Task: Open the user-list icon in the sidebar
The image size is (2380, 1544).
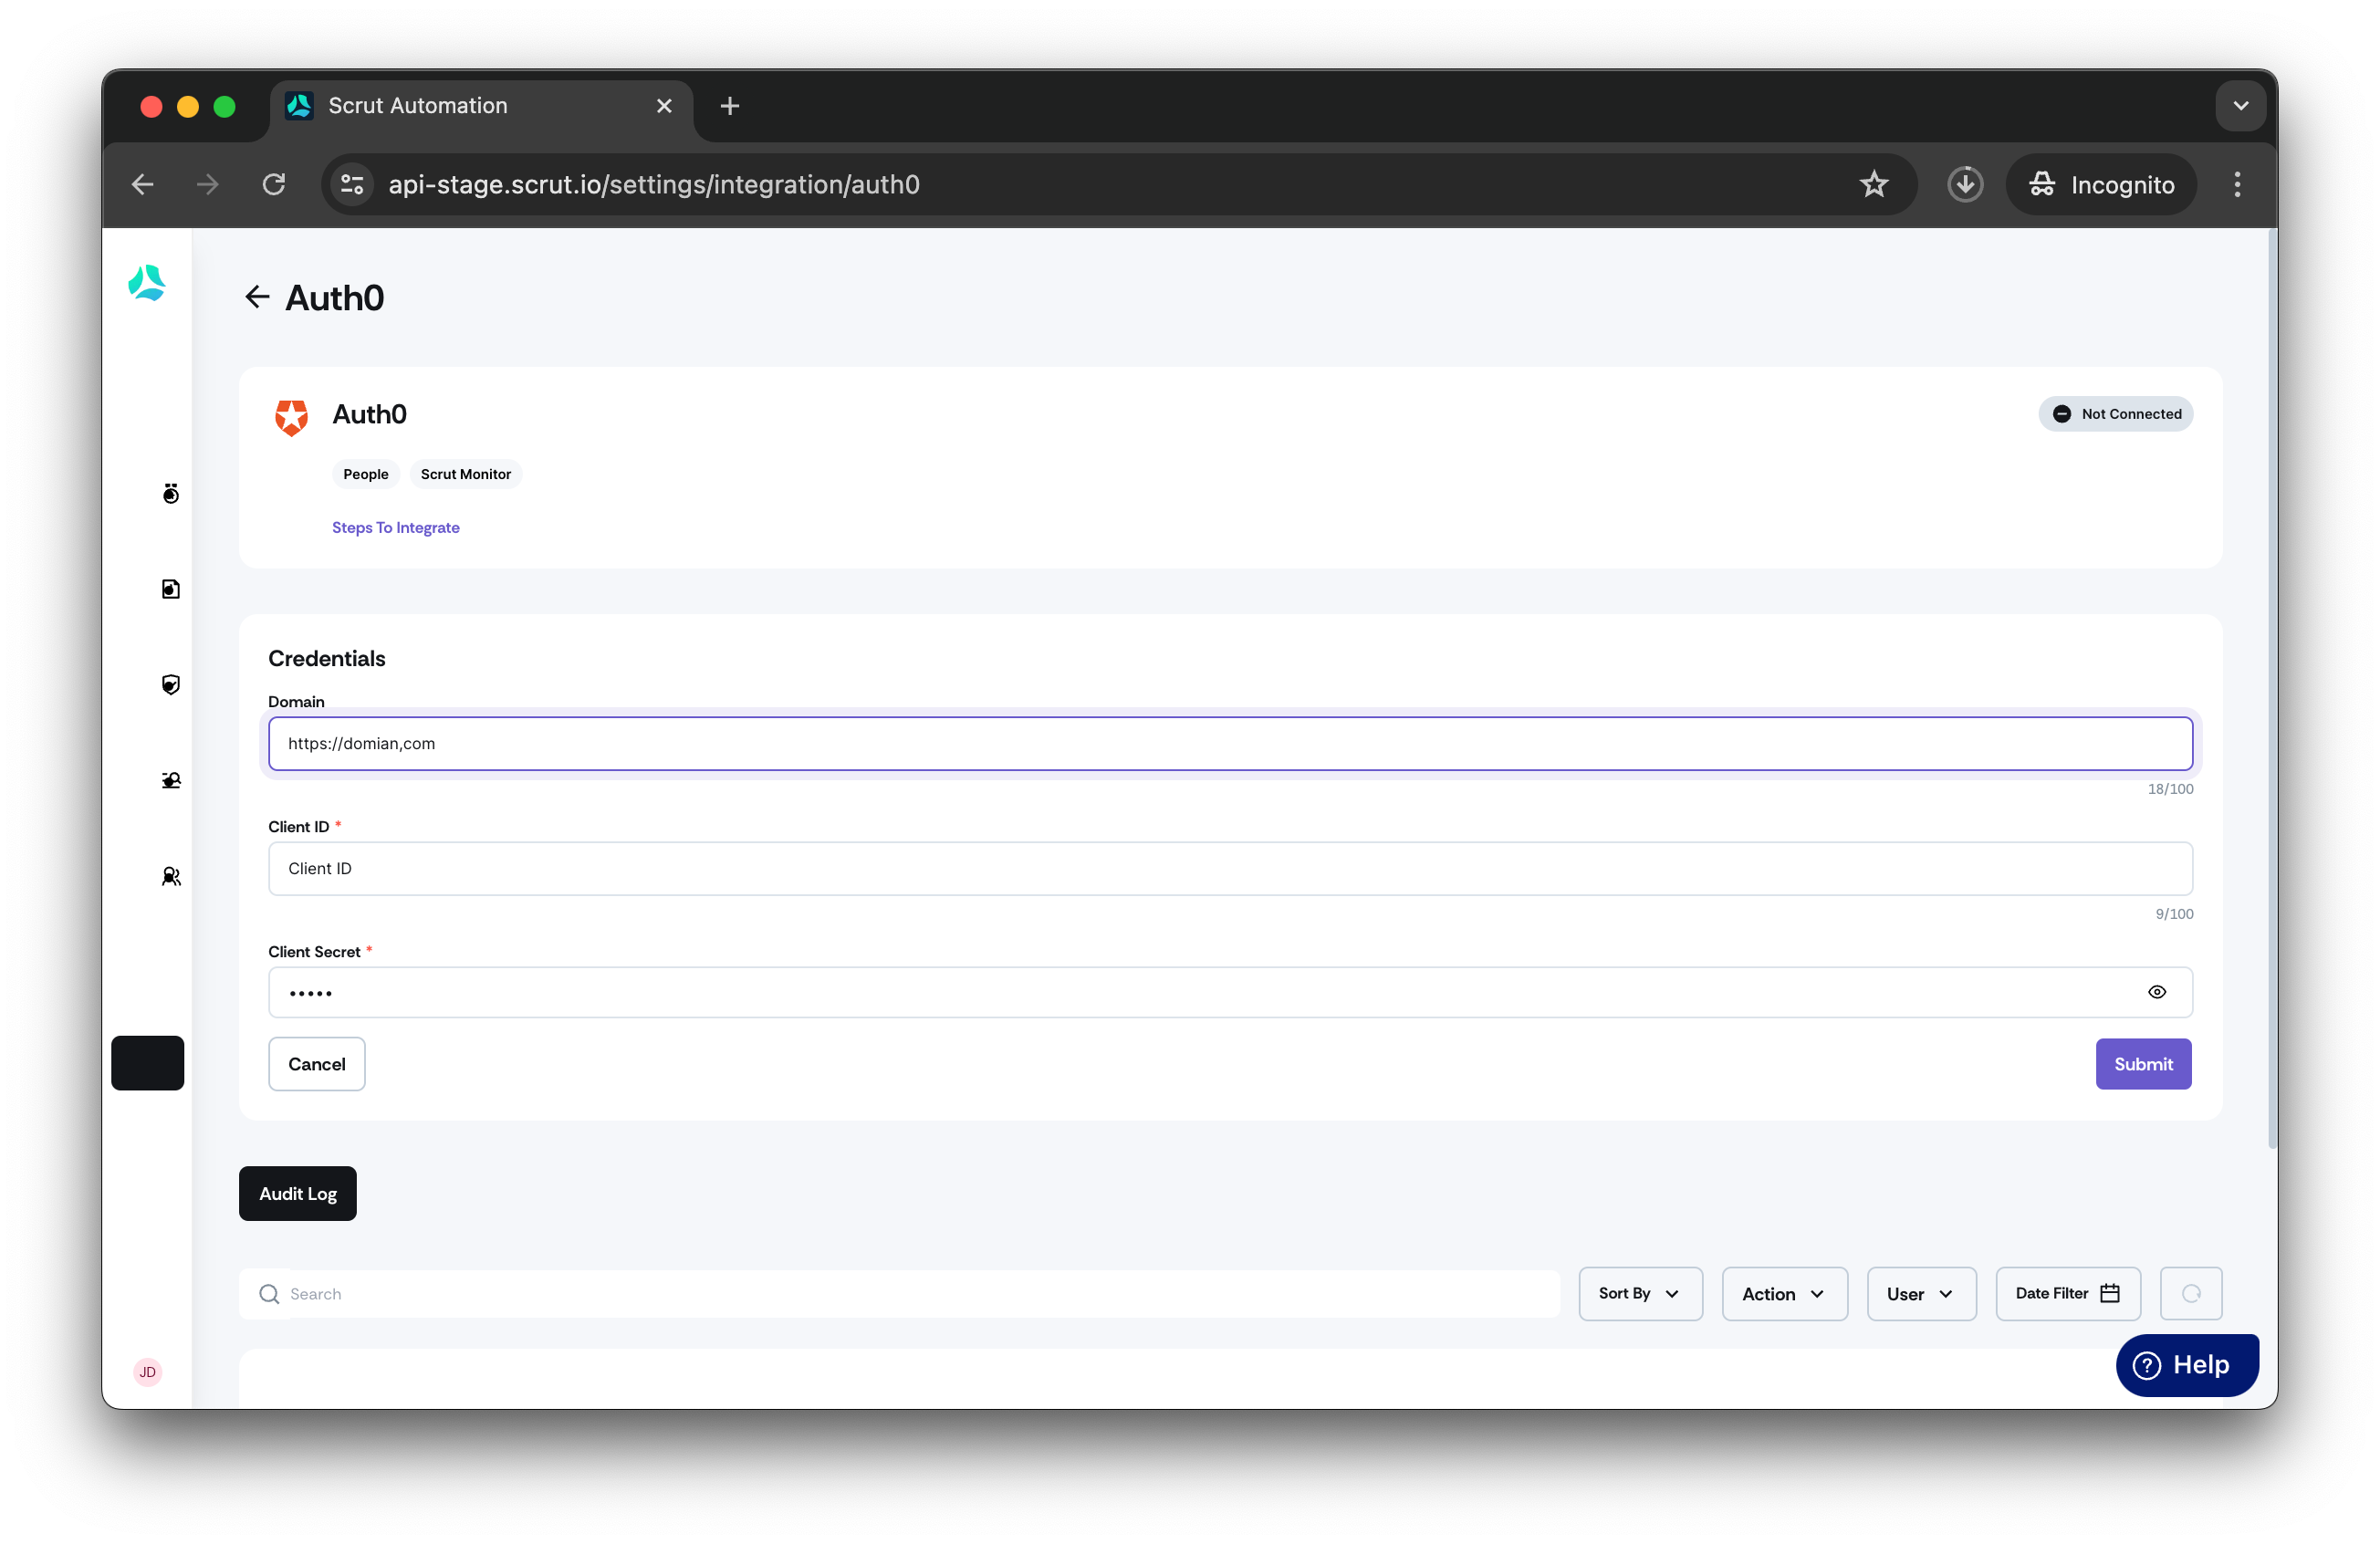Action: click(x=171, y=780)
